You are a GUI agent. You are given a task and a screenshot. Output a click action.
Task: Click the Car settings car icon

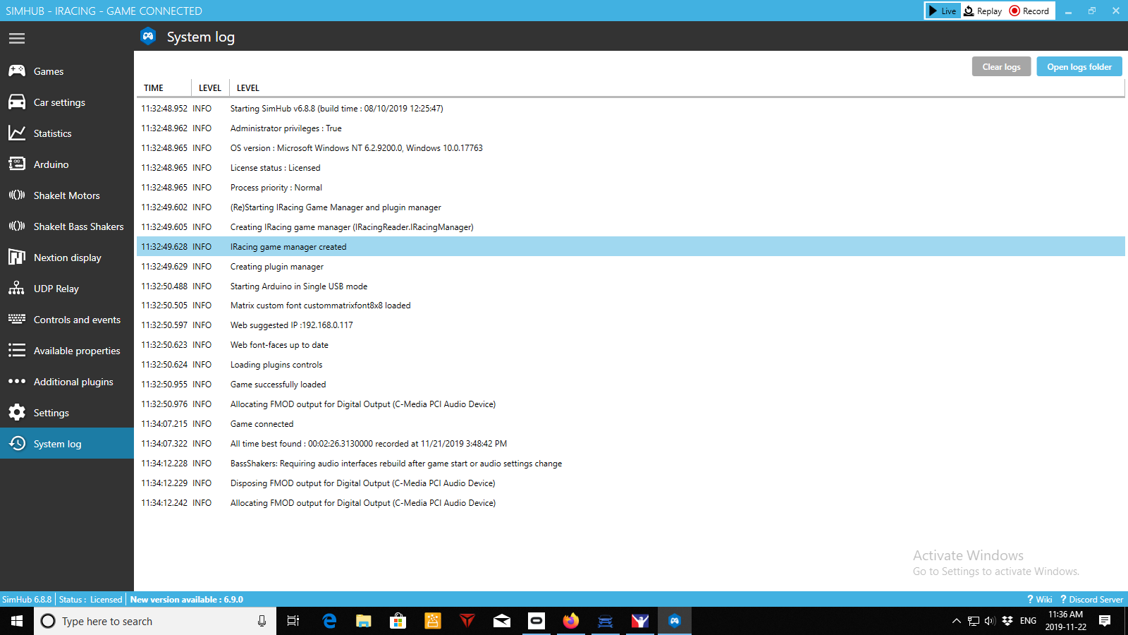[x=17, y=102]
